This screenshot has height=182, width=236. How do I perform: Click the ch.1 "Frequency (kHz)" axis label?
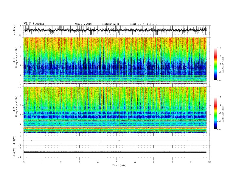(x=16, y=57)
